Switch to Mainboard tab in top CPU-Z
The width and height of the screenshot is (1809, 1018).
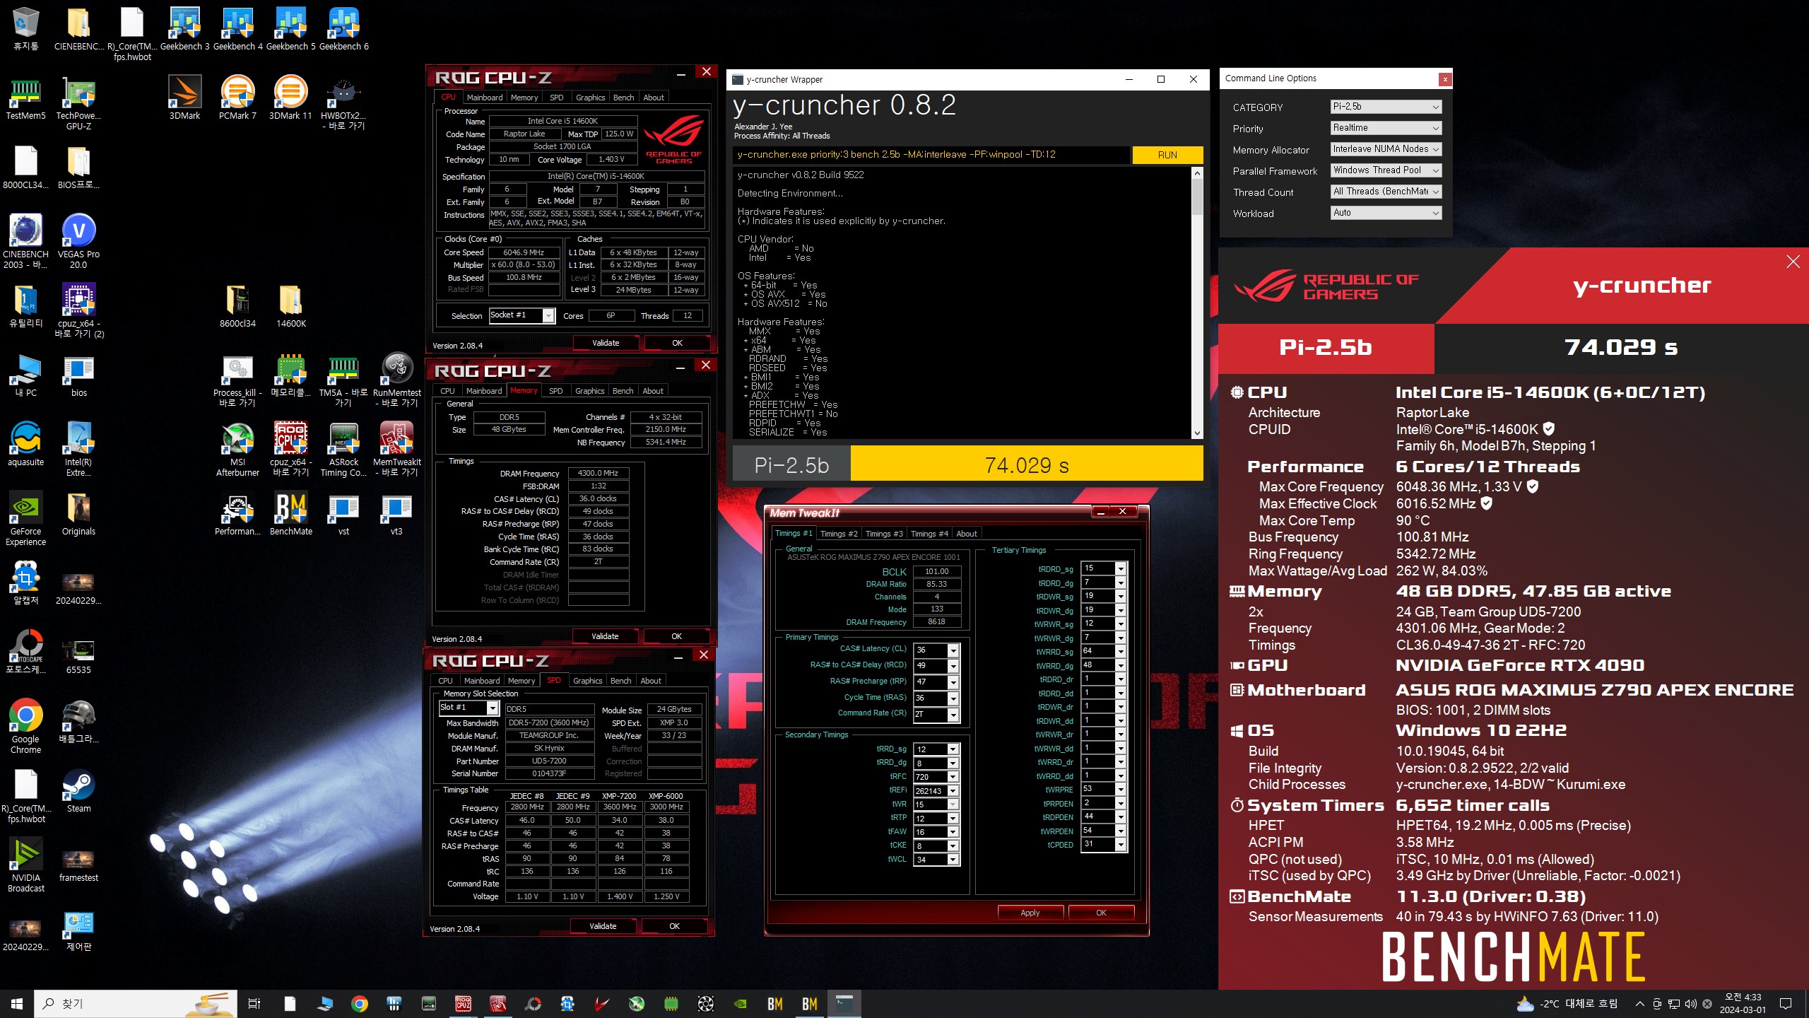click(485, 98)
